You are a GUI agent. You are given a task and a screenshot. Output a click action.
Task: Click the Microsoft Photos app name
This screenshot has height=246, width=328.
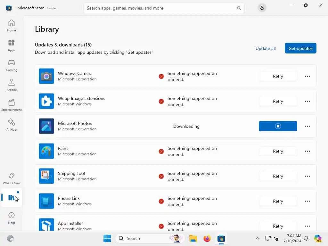pyautogui.click(x=75, y=123)
